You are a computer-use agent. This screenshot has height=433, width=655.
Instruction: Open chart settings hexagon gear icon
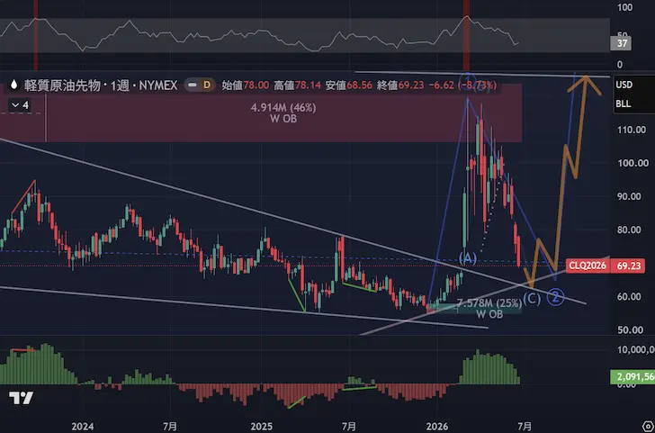(650, 427)
